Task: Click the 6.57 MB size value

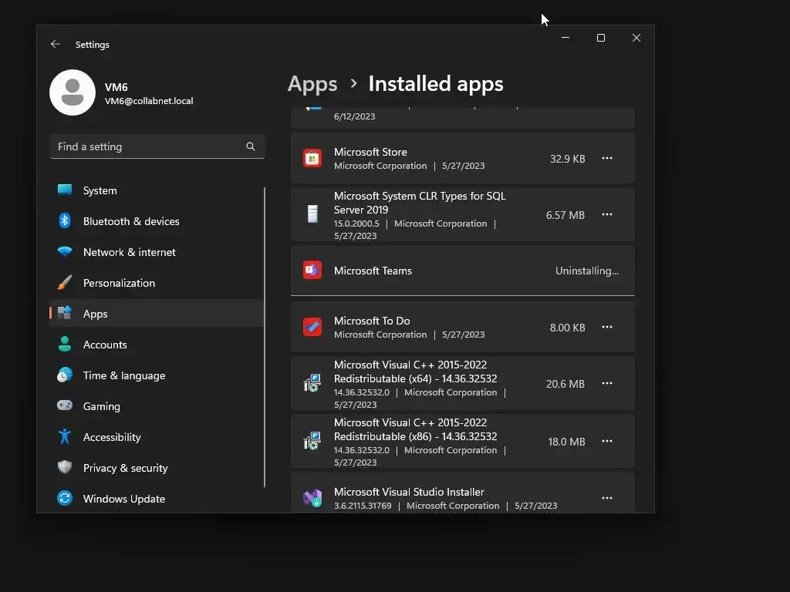Action: point(565,216)
